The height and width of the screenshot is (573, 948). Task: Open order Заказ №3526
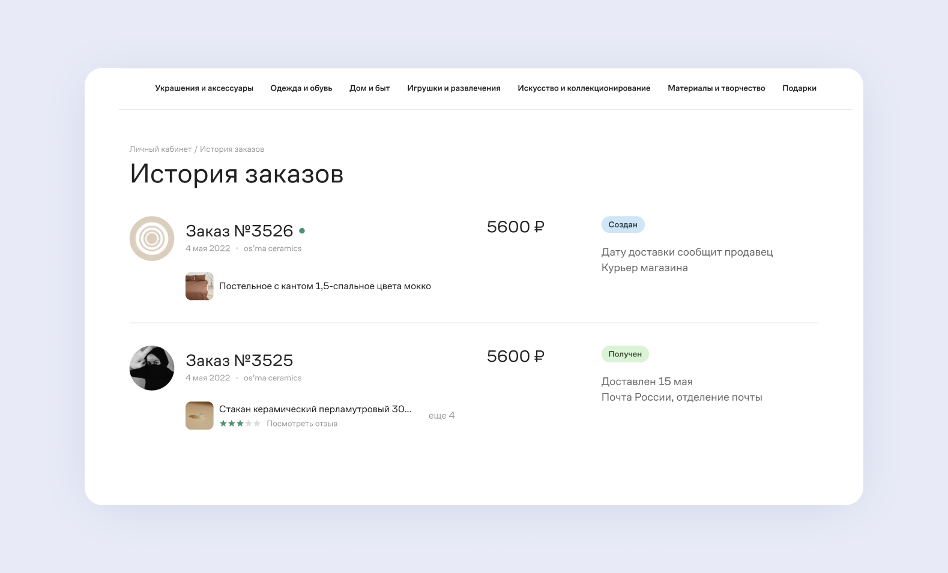point(240,231)
